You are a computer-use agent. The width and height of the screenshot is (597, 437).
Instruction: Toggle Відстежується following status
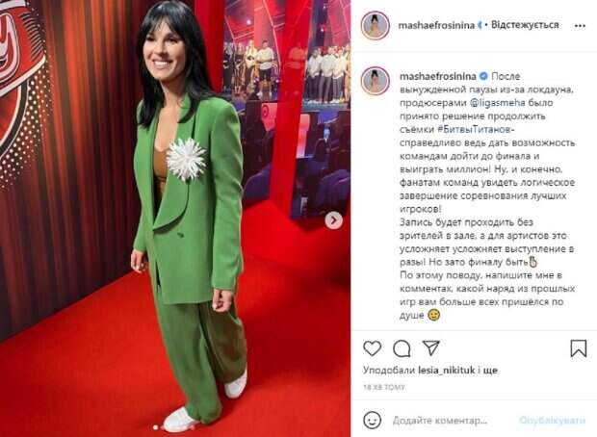pyautogui.click(x=525, y=25)
